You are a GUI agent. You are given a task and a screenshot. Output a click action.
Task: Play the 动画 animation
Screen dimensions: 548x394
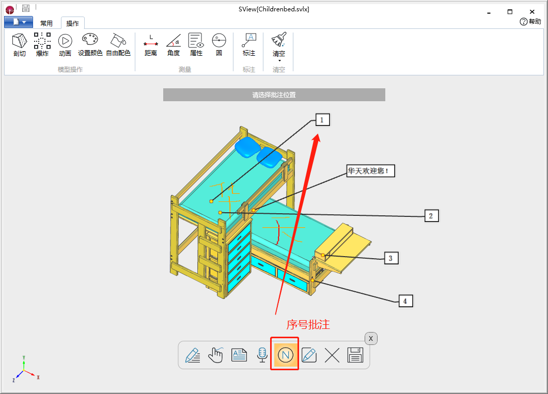coord(65,45)
